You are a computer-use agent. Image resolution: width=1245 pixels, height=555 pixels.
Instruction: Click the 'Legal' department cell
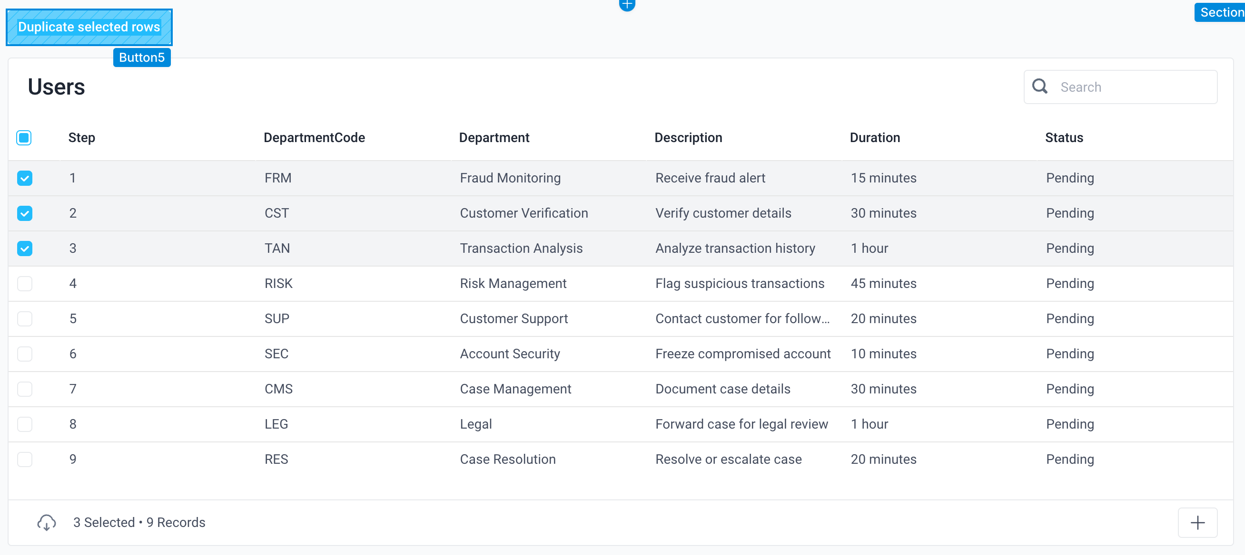[x=475, y=424]
